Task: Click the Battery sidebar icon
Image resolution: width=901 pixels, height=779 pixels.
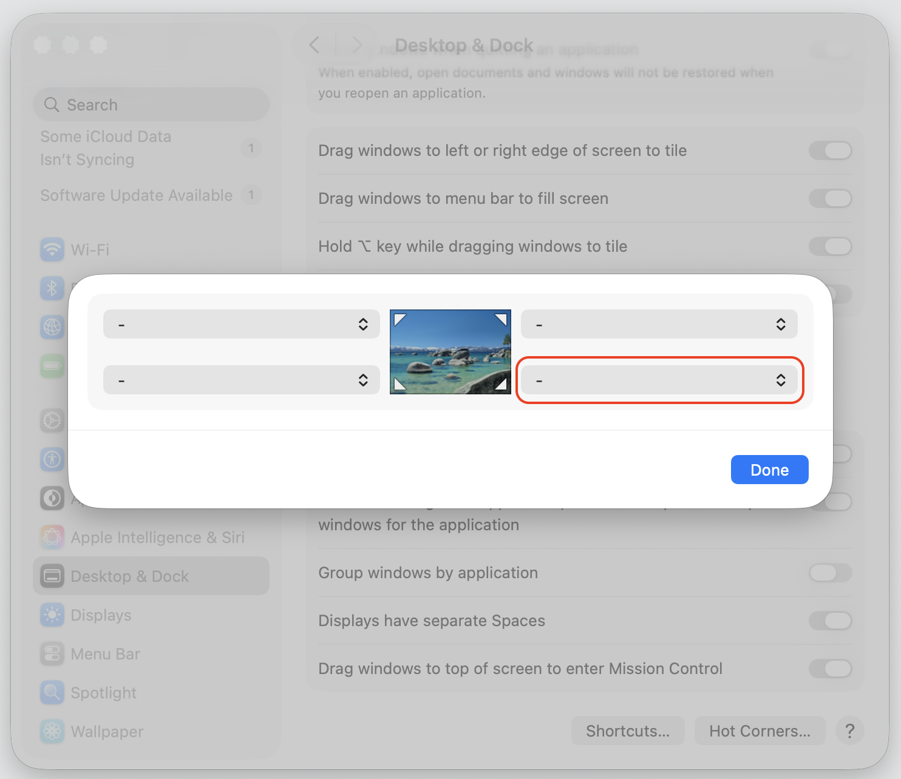Action: tap(52, 366)
